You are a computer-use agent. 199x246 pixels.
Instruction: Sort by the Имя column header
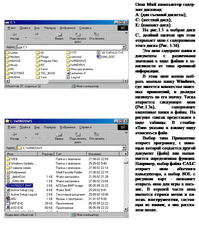(22, 154)
